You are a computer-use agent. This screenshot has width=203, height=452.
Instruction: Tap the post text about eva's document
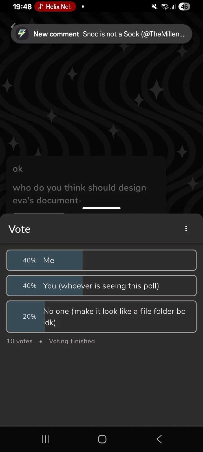(x=80, y=194)
